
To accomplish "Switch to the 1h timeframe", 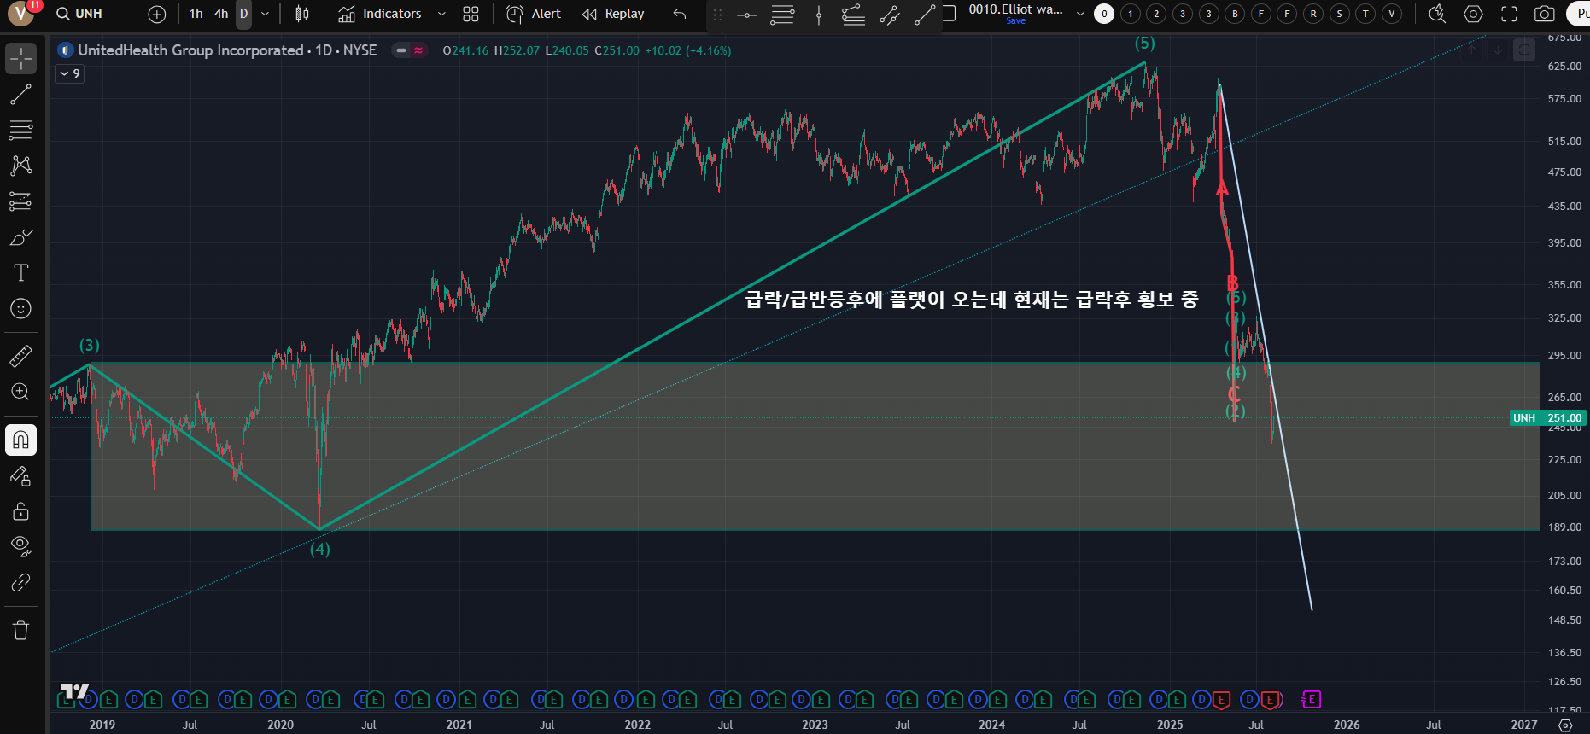I will click(x=196, y=14).
